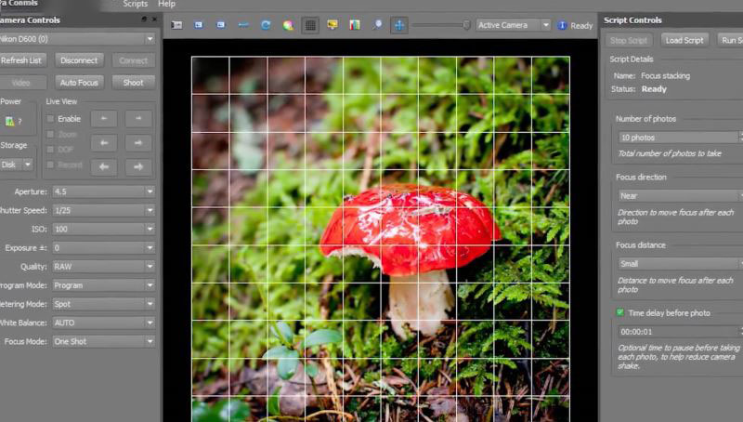Enable Live View checkbox
Screen dimensions: 743x422
click(50, 119)
